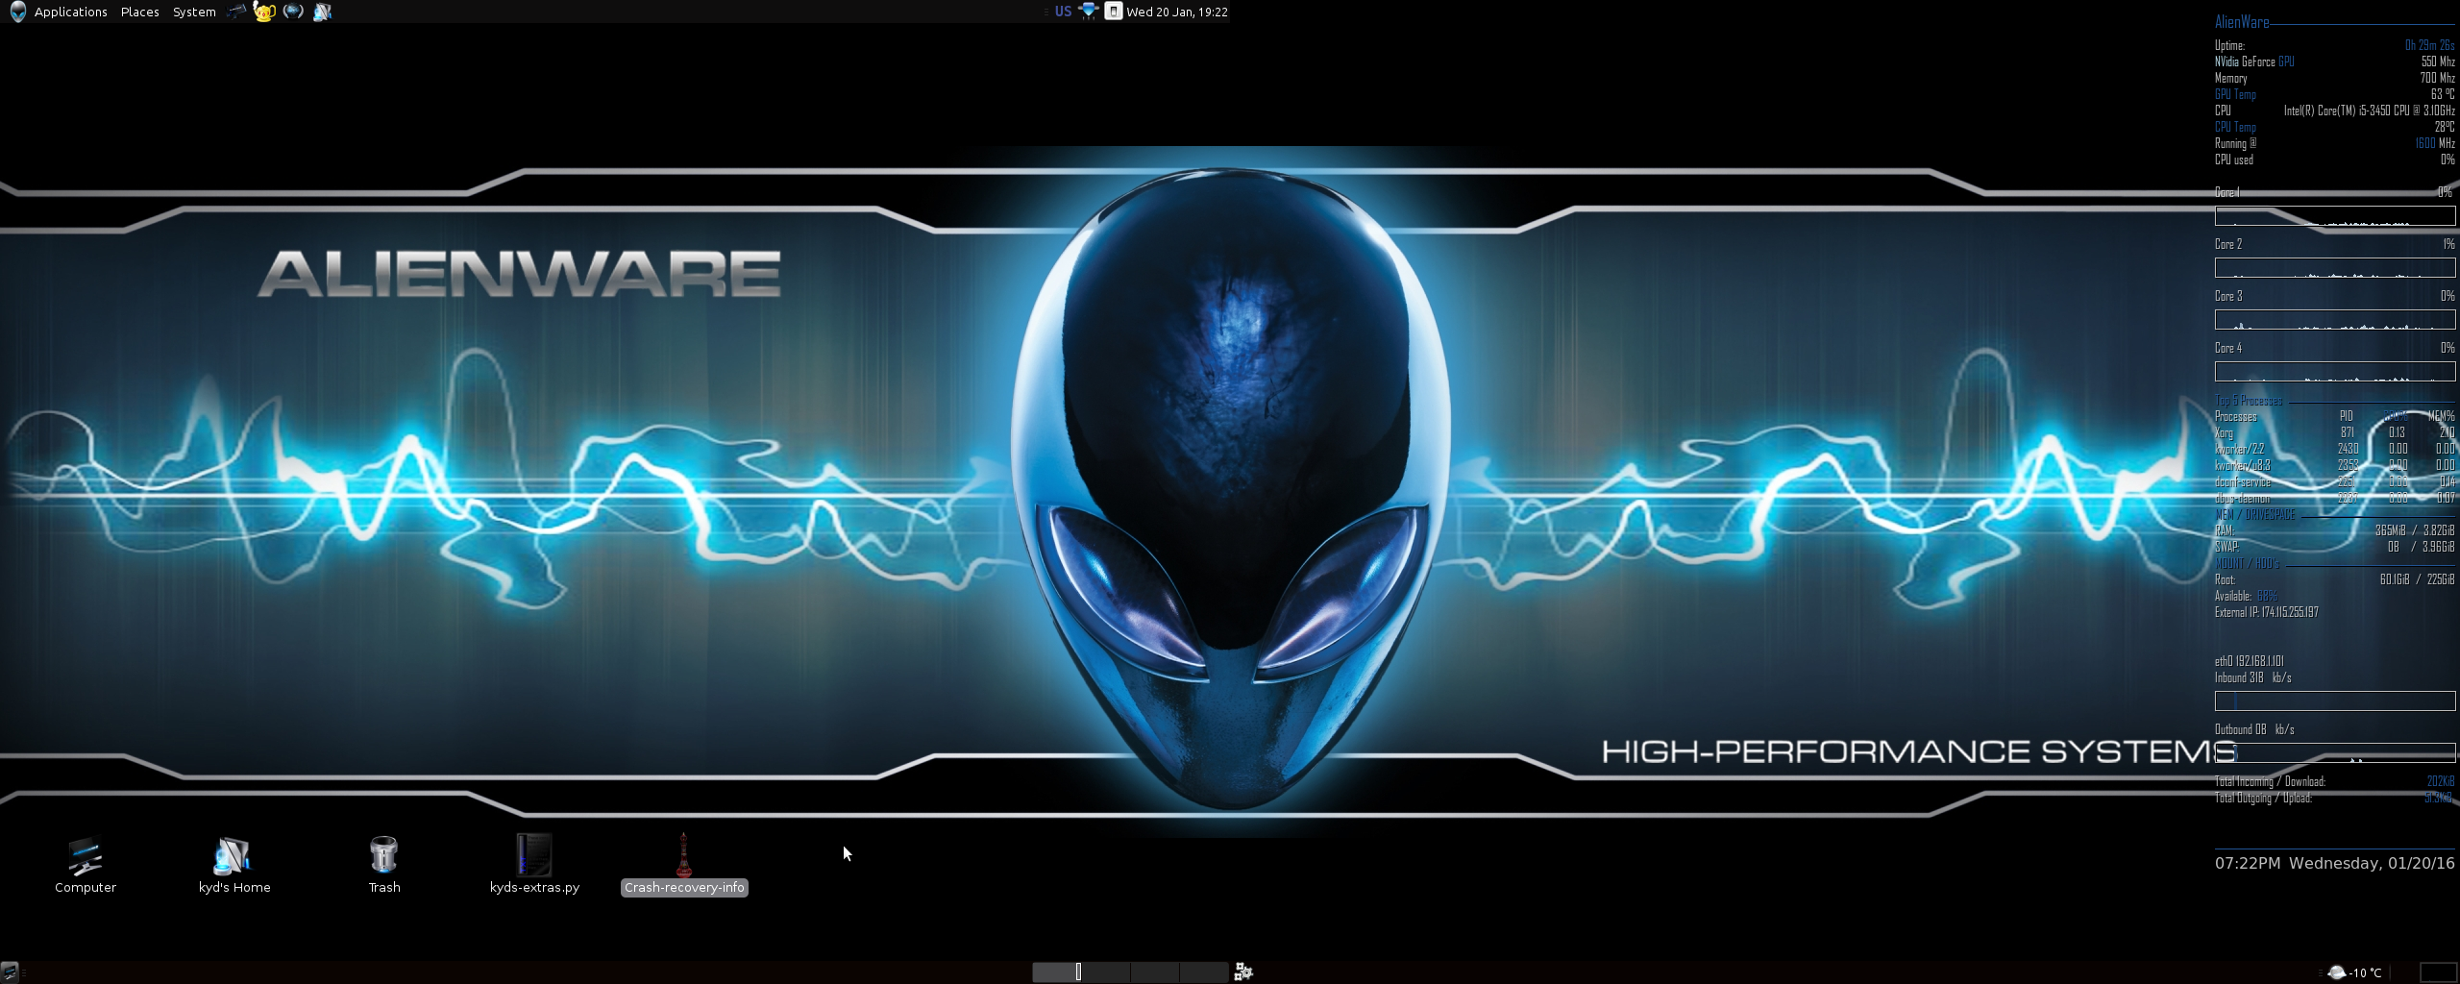The image size is (2460, 984).
Task: Click the Root disk usage line
Action: pyautogui.click(x=2334, y=579)
